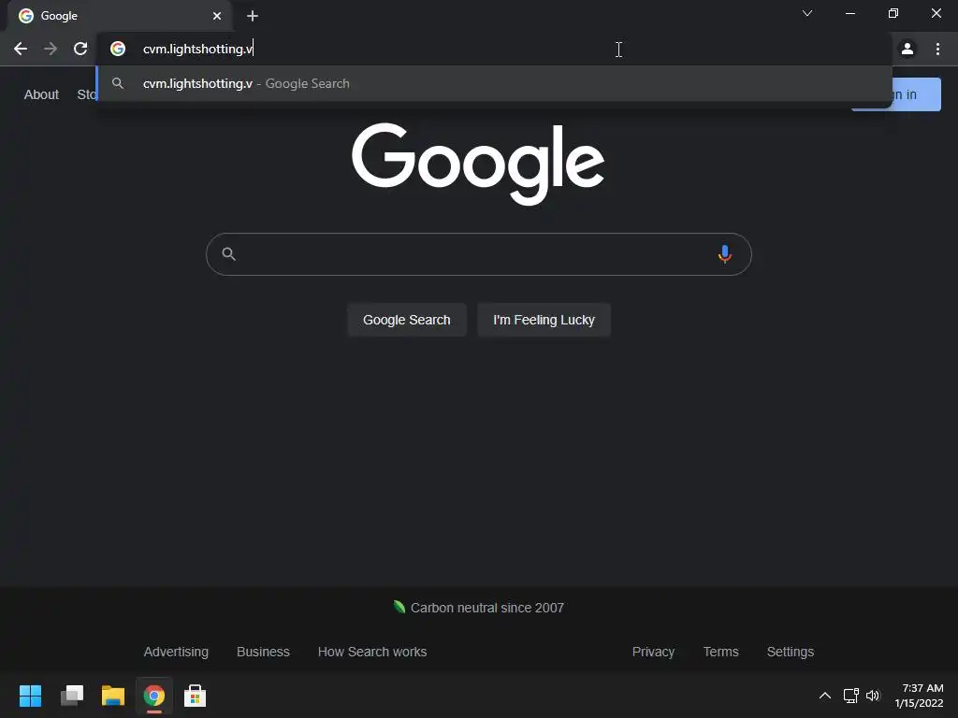Open the Privacy footer link
The height and width of the screenshot is (718, 958).
click(653, 652)
